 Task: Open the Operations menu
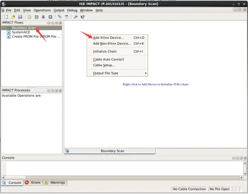[42, 10]
